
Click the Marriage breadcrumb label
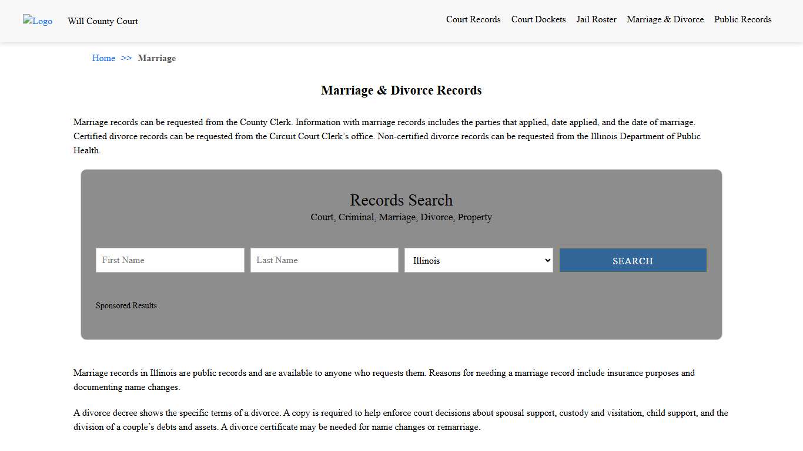pos(156,58)
